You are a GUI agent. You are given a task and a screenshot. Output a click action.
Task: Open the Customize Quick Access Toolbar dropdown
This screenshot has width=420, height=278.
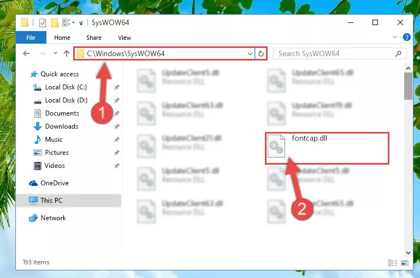(x=81, y=23)
